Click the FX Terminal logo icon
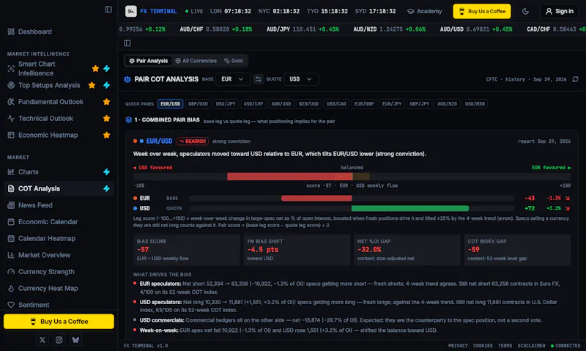 [131, 11]
